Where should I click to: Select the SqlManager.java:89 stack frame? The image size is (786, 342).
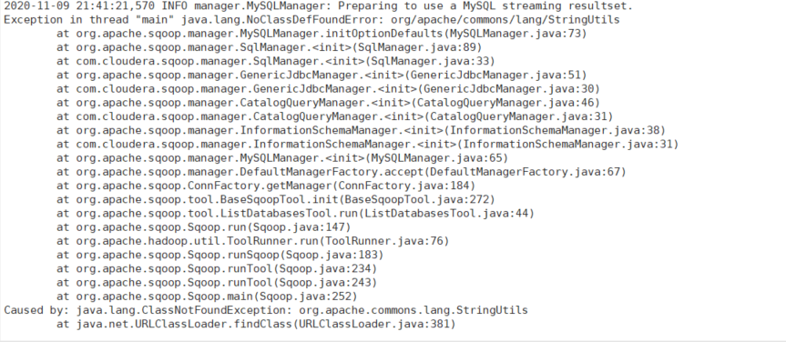coord(270,47)
